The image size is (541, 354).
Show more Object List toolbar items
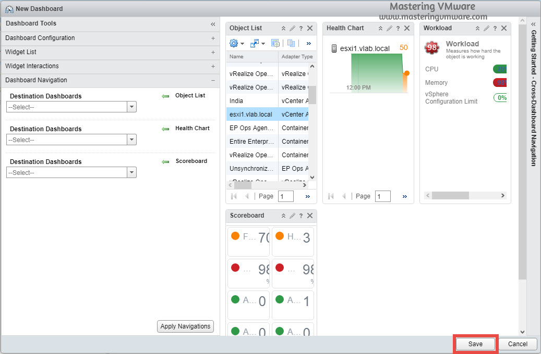[308, 43]
